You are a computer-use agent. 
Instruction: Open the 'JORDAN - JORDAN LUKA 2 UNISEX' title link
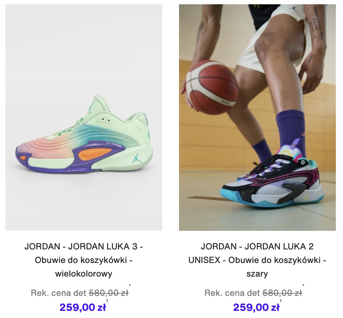pos(257,253)
